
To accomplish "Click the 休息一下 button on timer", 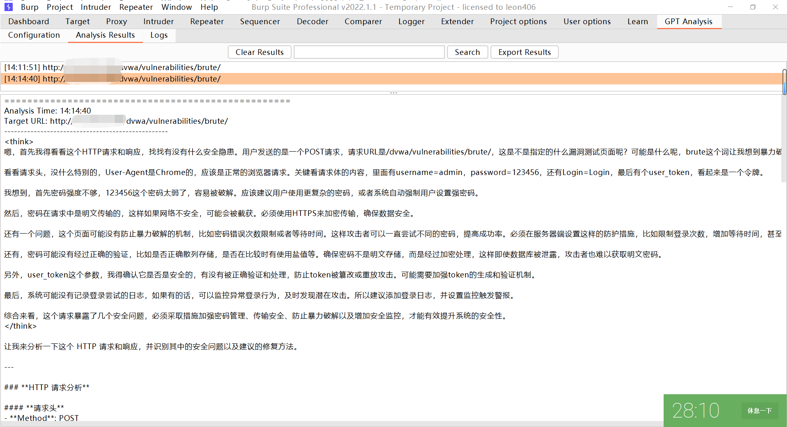I will 760,411.
